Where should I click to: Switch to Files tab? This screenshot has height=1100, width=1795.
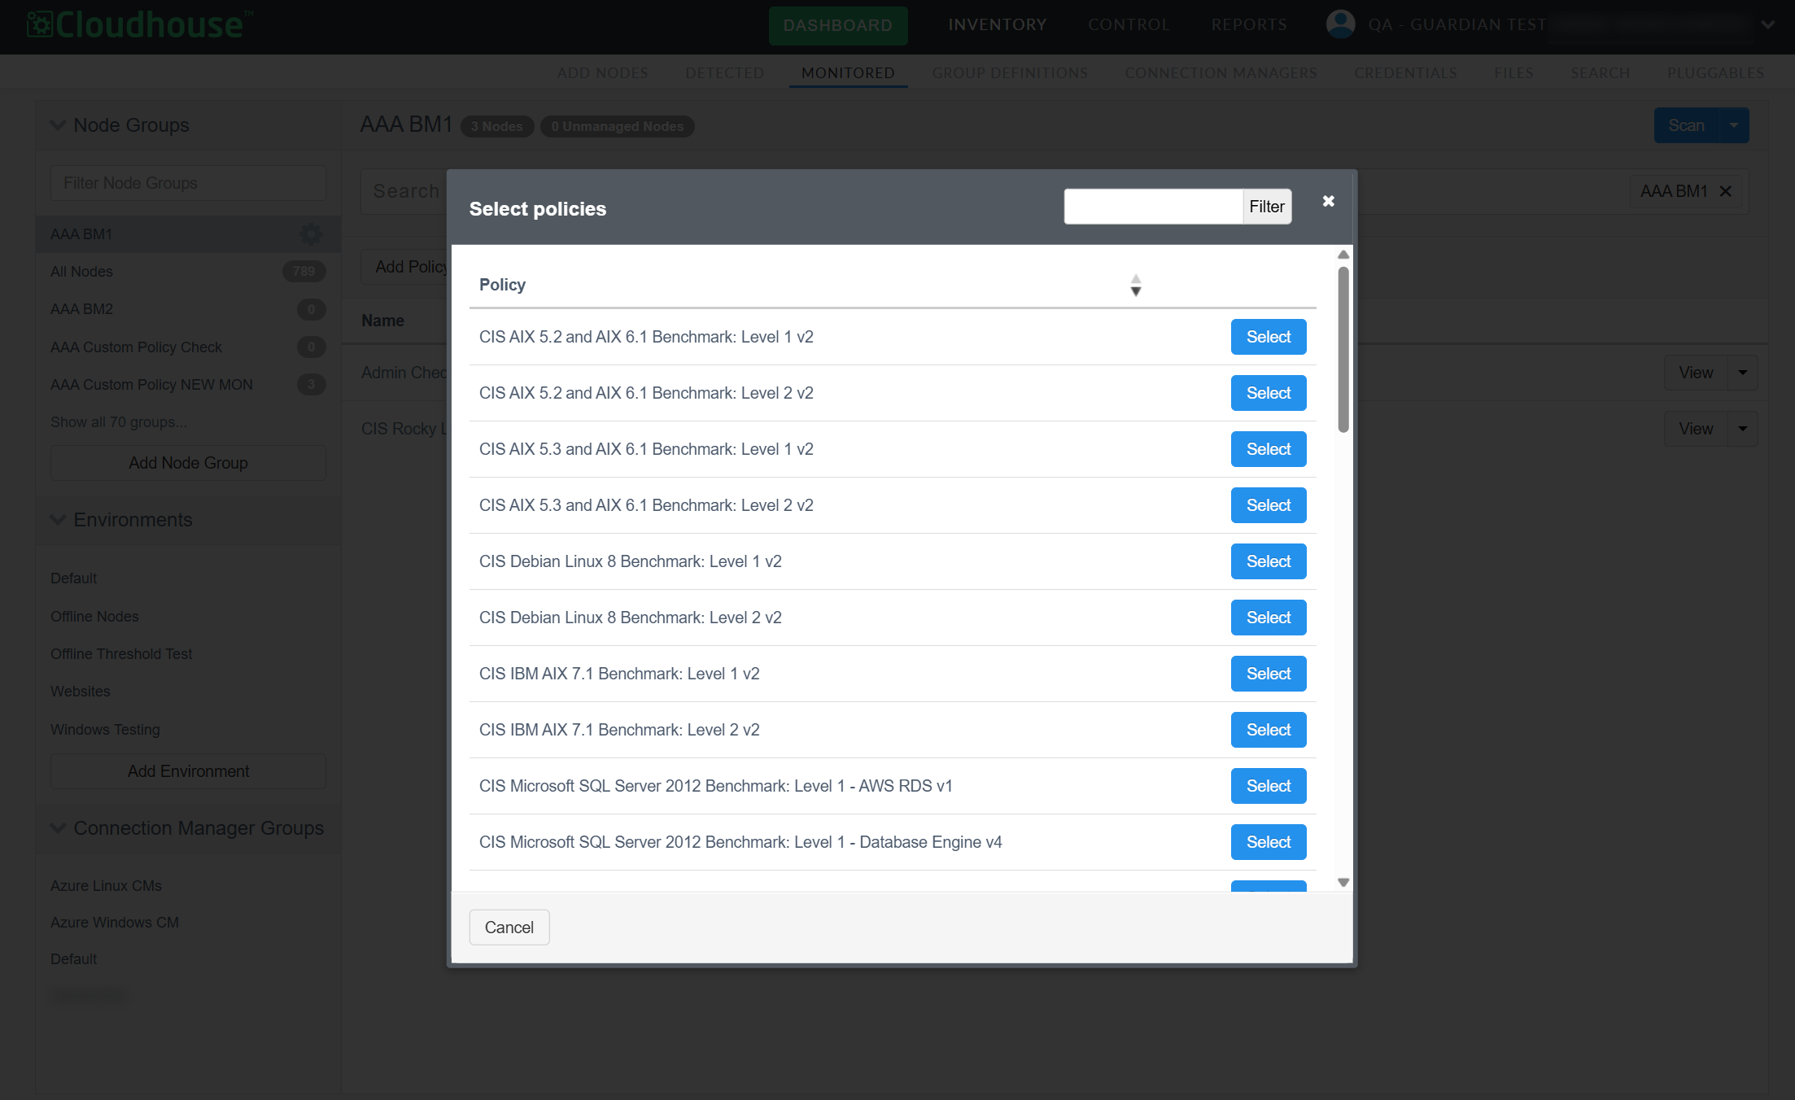click(x=1513, y=73)
